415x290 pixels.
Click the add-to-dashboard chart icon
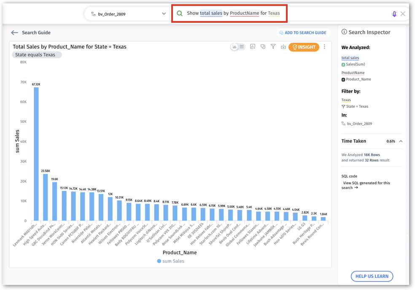pyautogui.click(x=253, y=47)
